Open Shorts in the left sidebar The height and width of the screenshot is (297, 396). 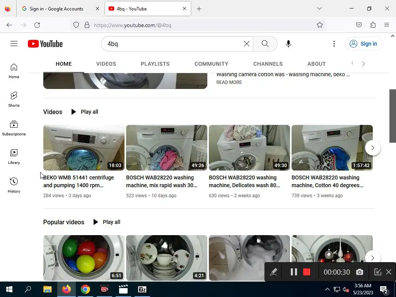(14, 99)
